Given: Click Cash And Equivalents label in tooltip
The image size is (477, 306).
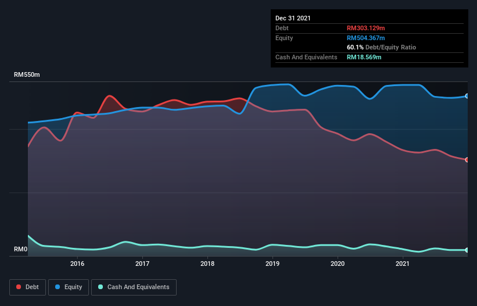Looking at the screenshot, I should pyautogui.click(x=306, y=57).
